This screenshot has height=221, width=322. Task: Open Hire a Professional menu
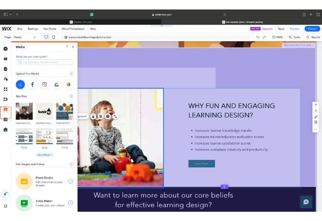[73, 29]
